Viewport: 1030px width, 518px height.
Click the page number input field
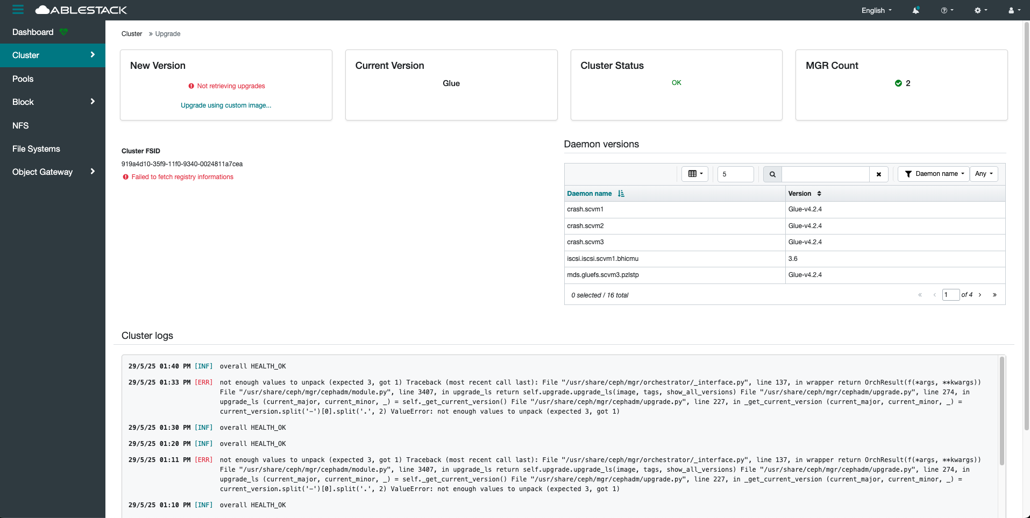950,295
